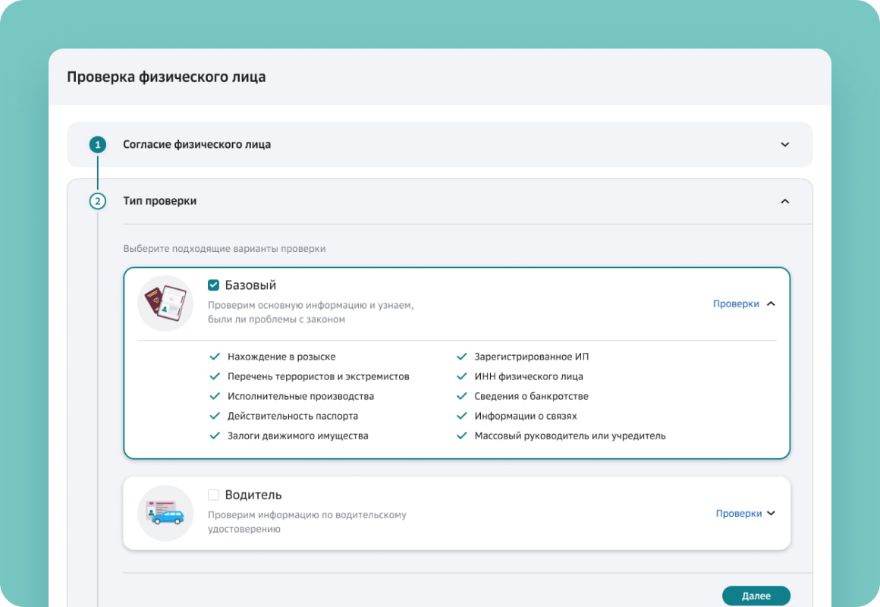Click the Проверки link in Водитель card
The image size is (880, 607).
point(739,513)
